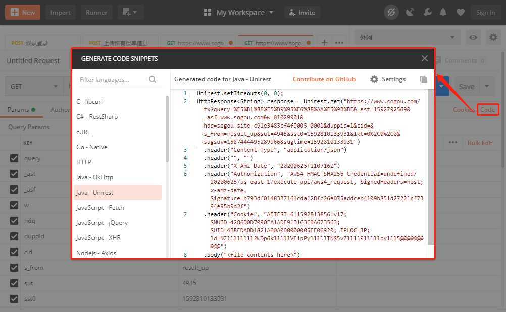Click the Import button

pos(60,12)
